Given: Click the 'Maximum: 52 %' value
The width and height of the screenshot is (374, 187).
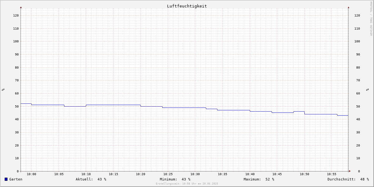Looking at the screenshot, I should click(x=259, y=179).
